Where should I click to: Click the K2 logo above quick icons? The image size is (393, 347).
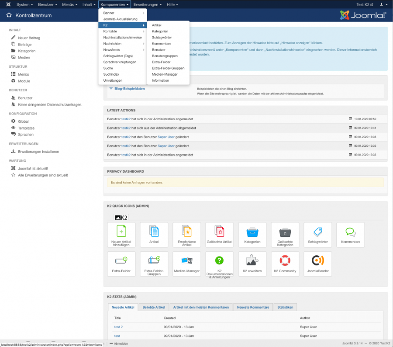point(121,218)
